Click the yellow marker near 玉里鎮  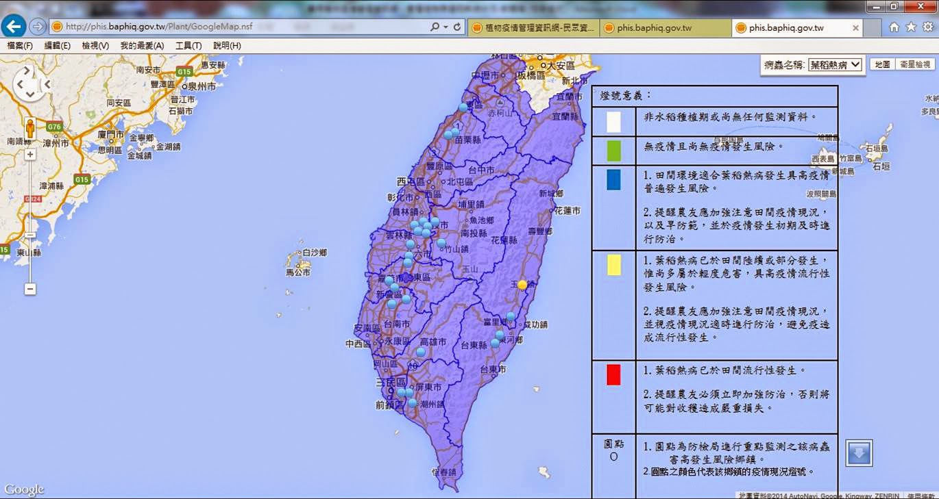tap(522, 285)
